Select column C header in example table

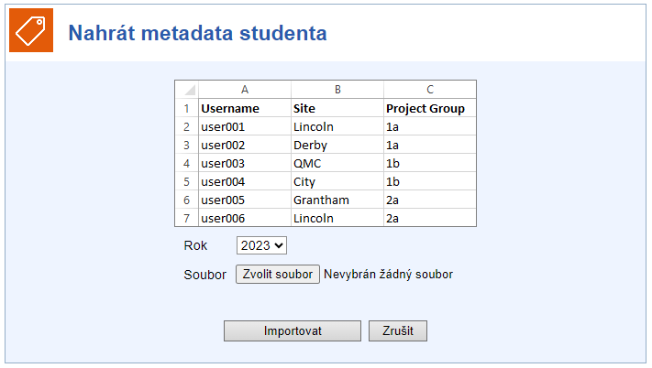point(430,89)
